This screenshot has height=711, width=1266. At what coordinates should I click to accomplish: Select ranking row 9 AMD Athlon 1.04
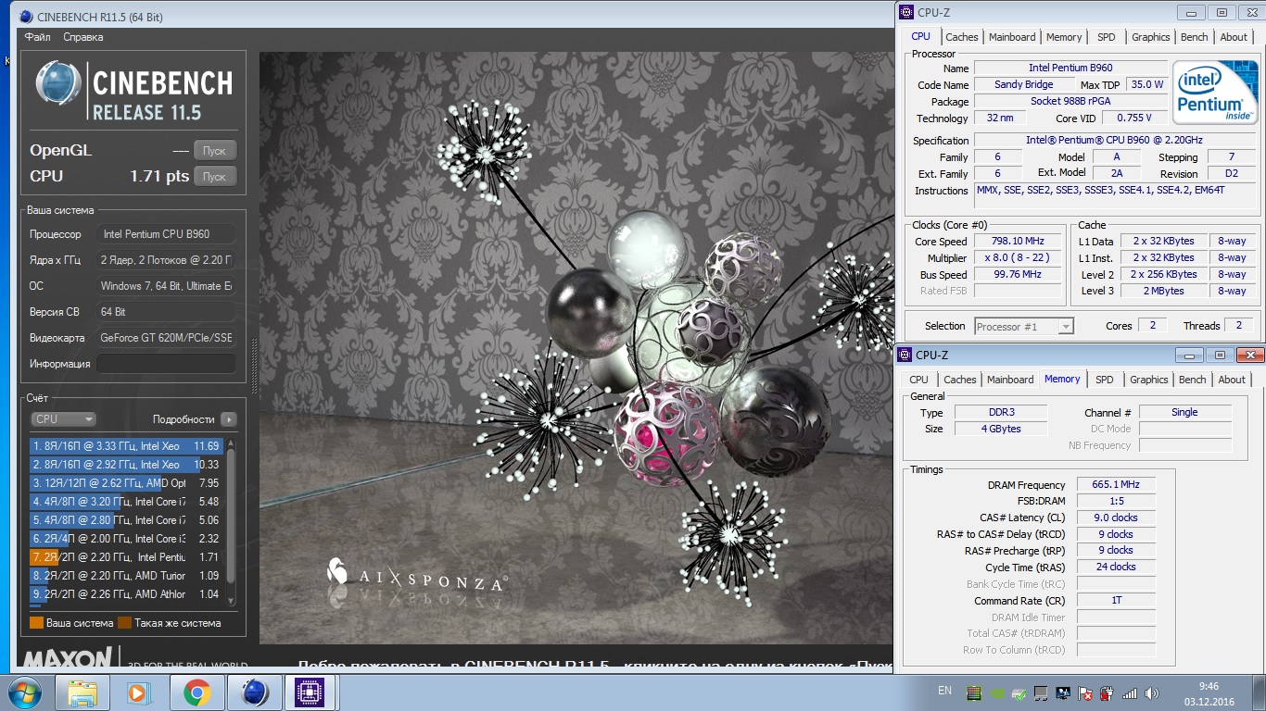coord(126,594)
